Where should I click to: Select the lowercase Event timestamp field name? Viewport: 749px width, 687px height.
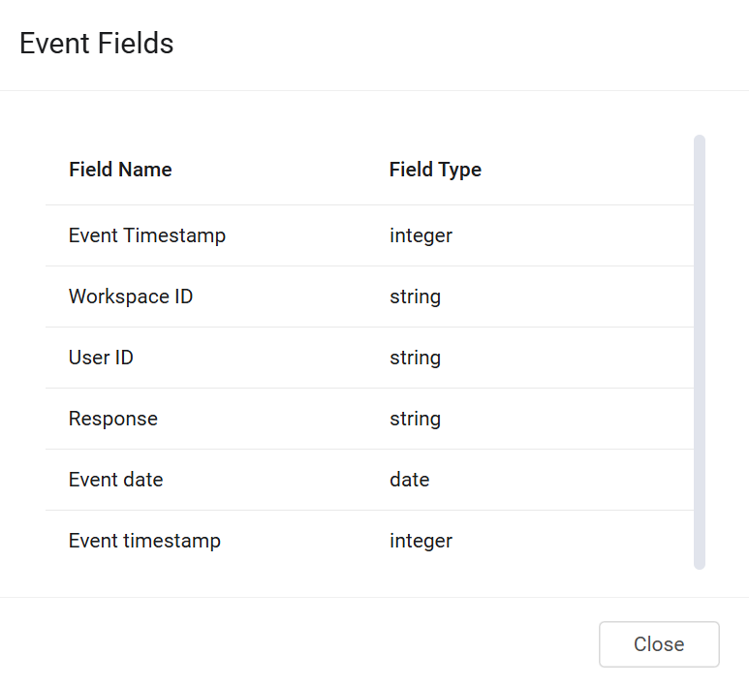[x=144, y=541]
